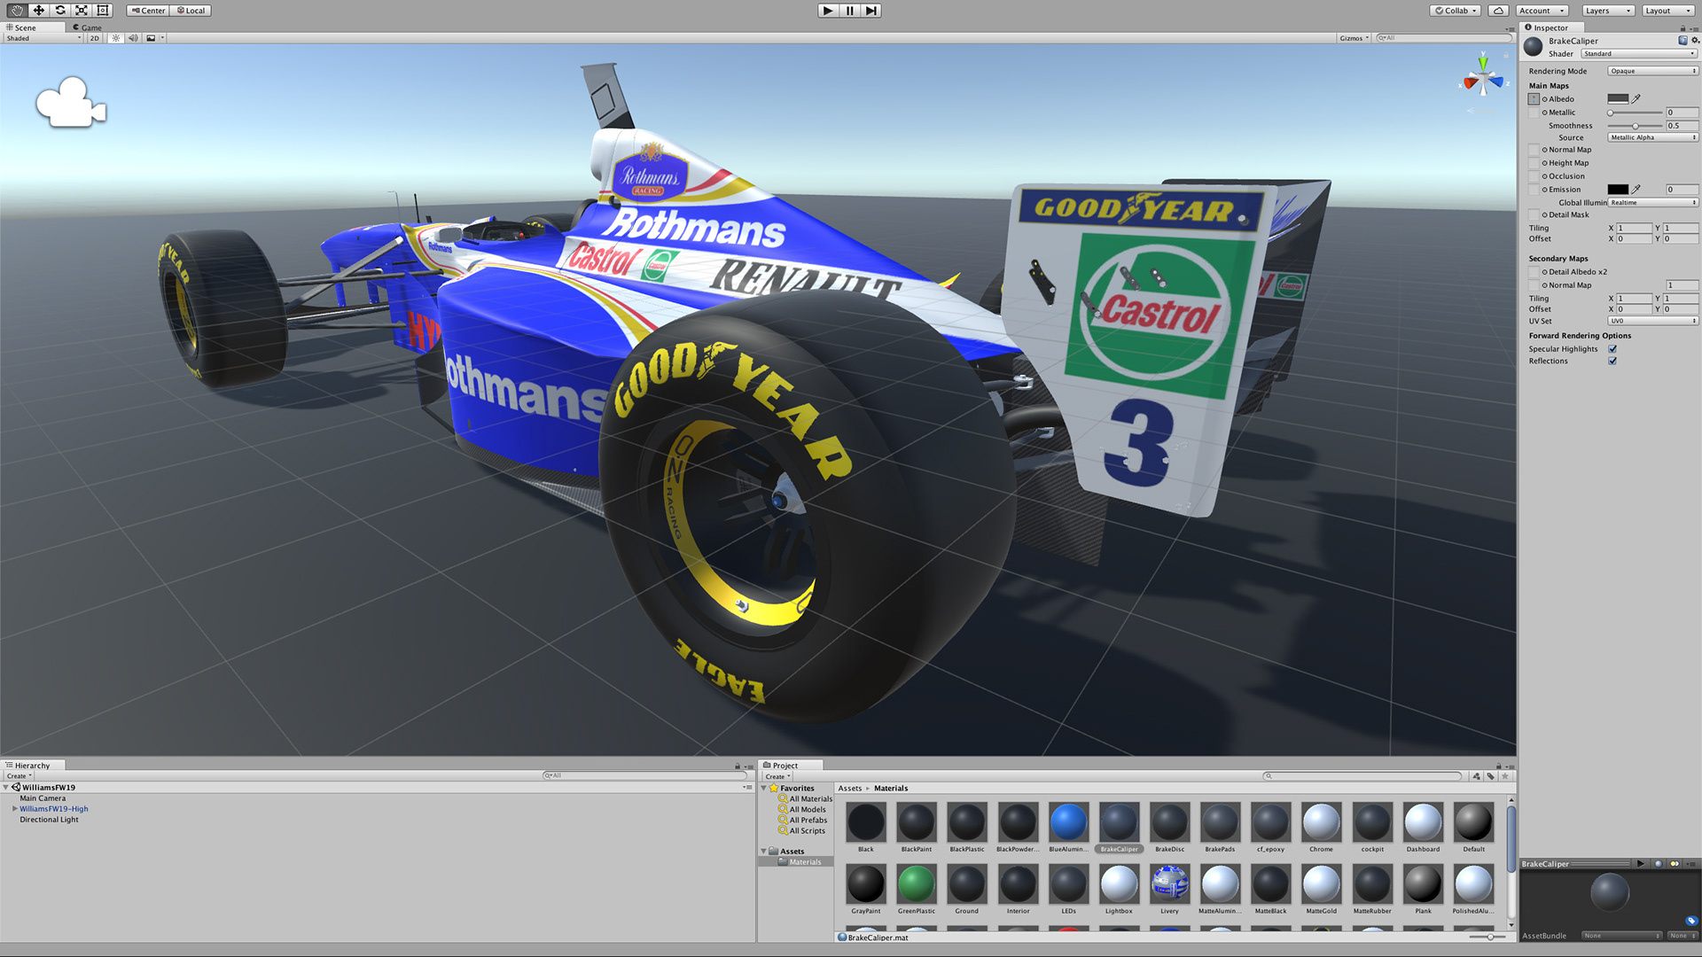The width and height of the screenshot is (1702, 957).
Task: Click the Smoothness slider
Action: tap(1636, 126)
